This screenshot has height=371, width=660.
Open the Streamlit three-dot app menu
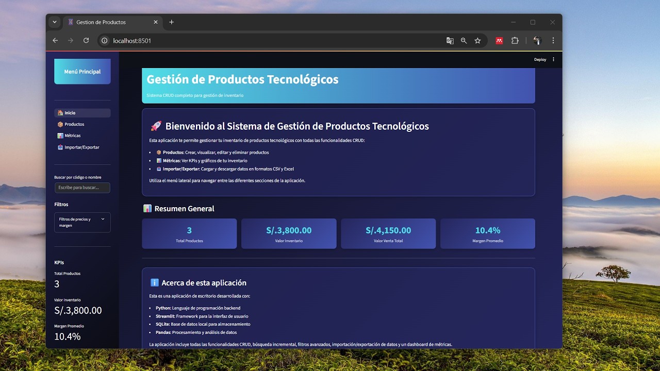tap(554, 59)
